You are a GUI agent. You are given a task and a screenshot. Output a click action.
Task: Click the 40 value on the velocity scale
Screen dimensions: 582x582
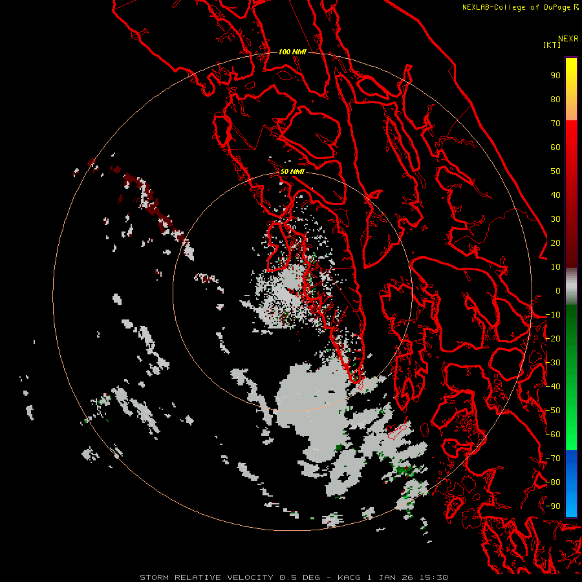pos(555,195)
